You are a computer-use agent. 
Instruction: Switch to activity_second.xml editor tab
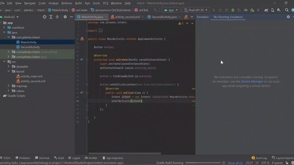tap(127, 17)
